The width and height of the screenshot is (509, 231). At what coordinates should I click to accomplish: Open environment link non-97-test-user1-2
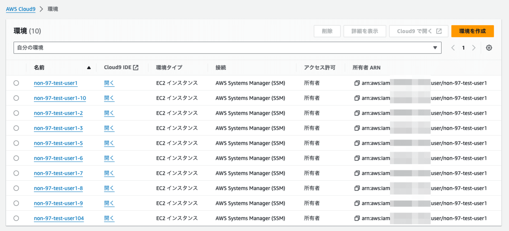coord(58,113)
